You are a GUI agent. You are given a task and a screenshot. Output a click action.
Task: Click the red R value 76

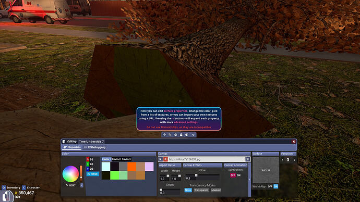[x=91, y=159]
